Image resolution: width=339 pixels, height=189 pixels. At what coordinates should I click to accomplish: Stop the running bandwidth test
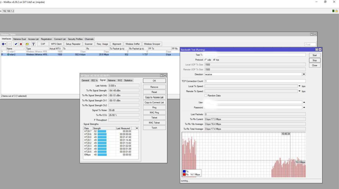coord(314,60)
